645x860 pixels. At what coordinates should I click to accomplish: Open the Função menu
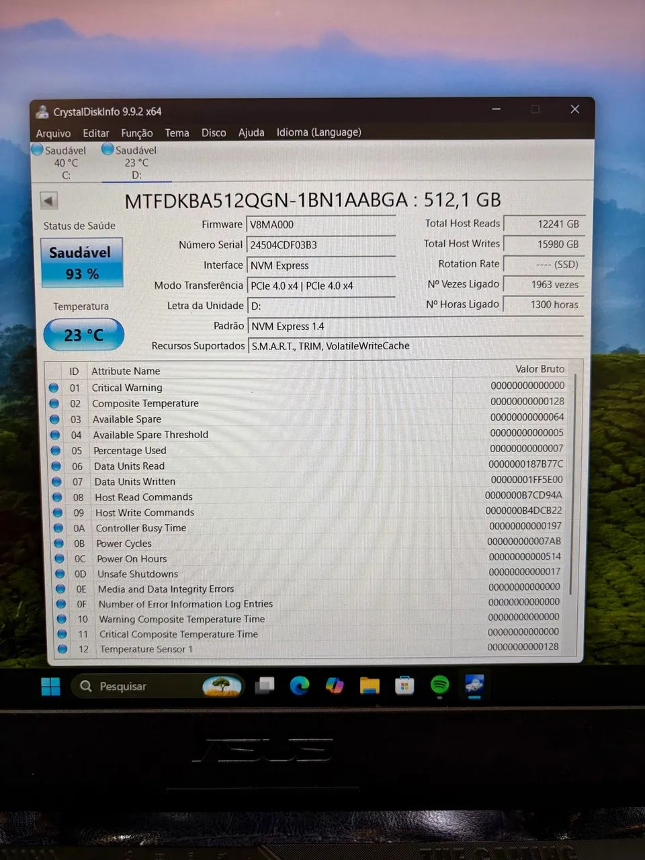click(x=137, y=133)
